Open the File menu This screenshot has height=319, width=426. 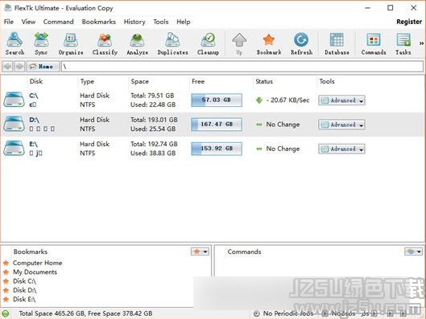click(x=9, y=22)
